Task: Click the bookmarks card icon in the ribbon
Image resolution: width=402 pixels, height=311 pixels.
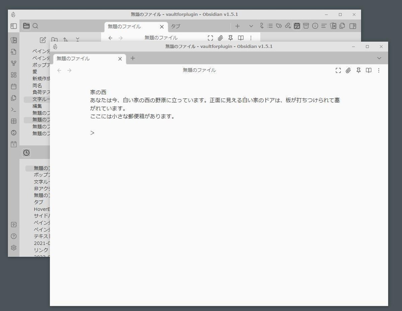Action: tap(14, 40)
